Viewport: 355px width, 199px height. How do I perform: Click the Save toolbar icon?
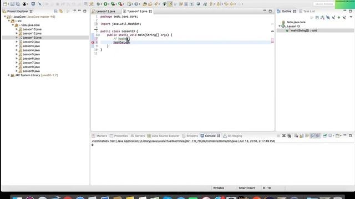[x=12, y=4]
